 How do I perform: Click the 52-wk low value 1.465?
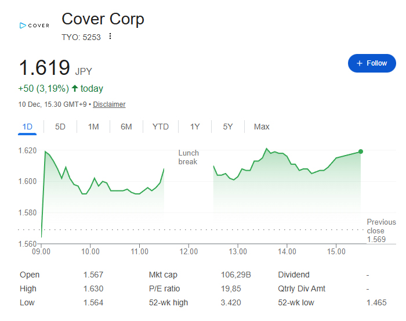(x=376, y=302)
